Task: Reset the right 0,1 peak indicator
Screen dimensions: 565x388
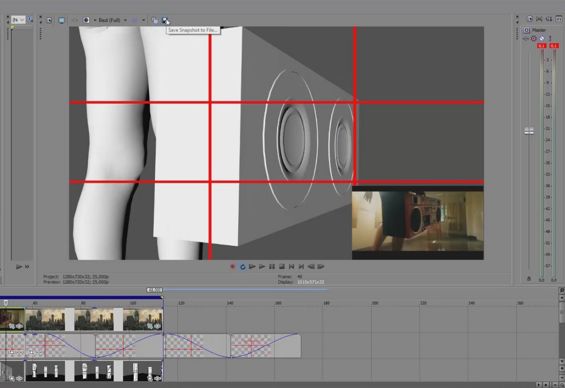Action: (x=554, y=46)
